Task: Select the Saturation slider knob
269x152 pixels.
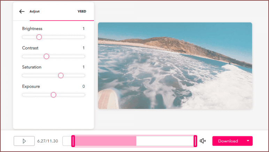Action: 61,75
